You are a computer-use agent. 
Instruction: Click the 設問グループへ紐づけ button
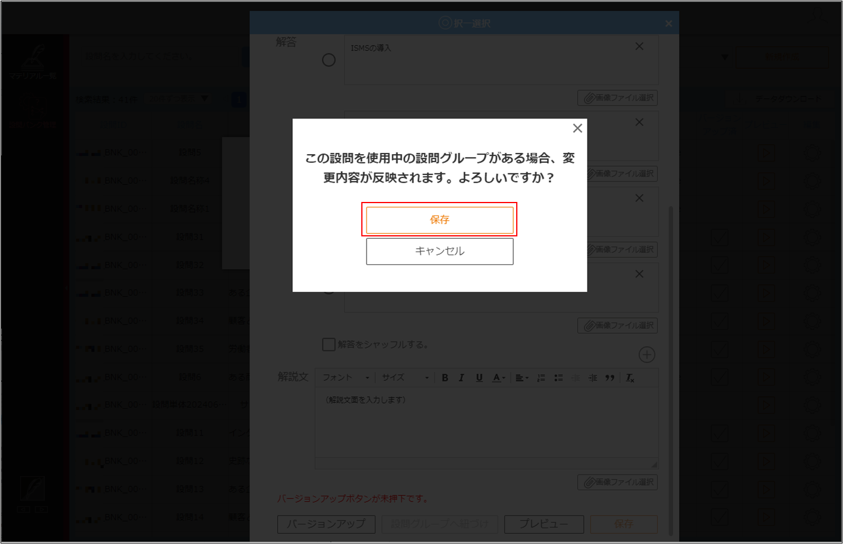[440, 524]
